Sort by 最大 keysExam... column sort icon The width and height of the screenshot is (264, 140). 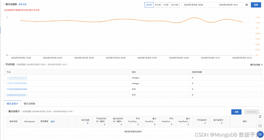(x=188, y=124)
